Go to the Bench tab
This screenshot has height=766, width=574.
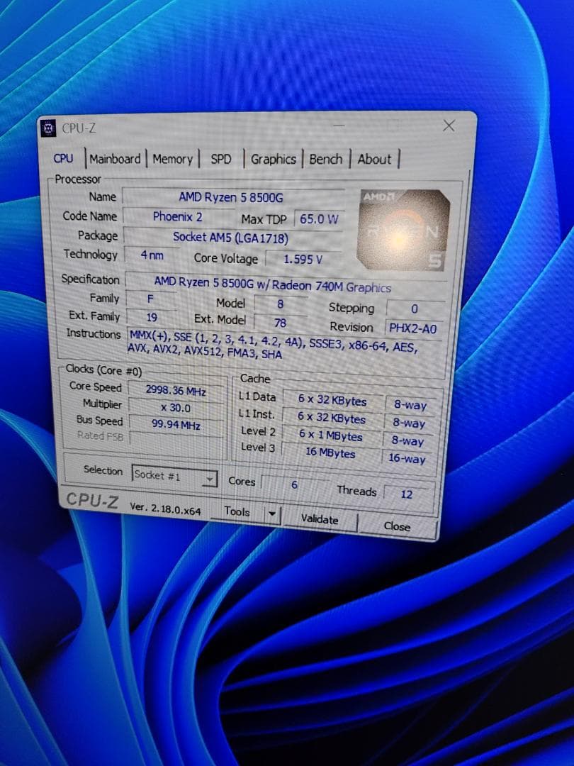tap(325, 160)
